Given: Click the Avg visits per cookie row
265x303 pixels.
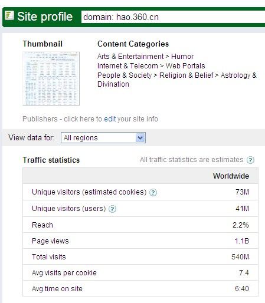Looking at the screenshot, I should [140, 272].
